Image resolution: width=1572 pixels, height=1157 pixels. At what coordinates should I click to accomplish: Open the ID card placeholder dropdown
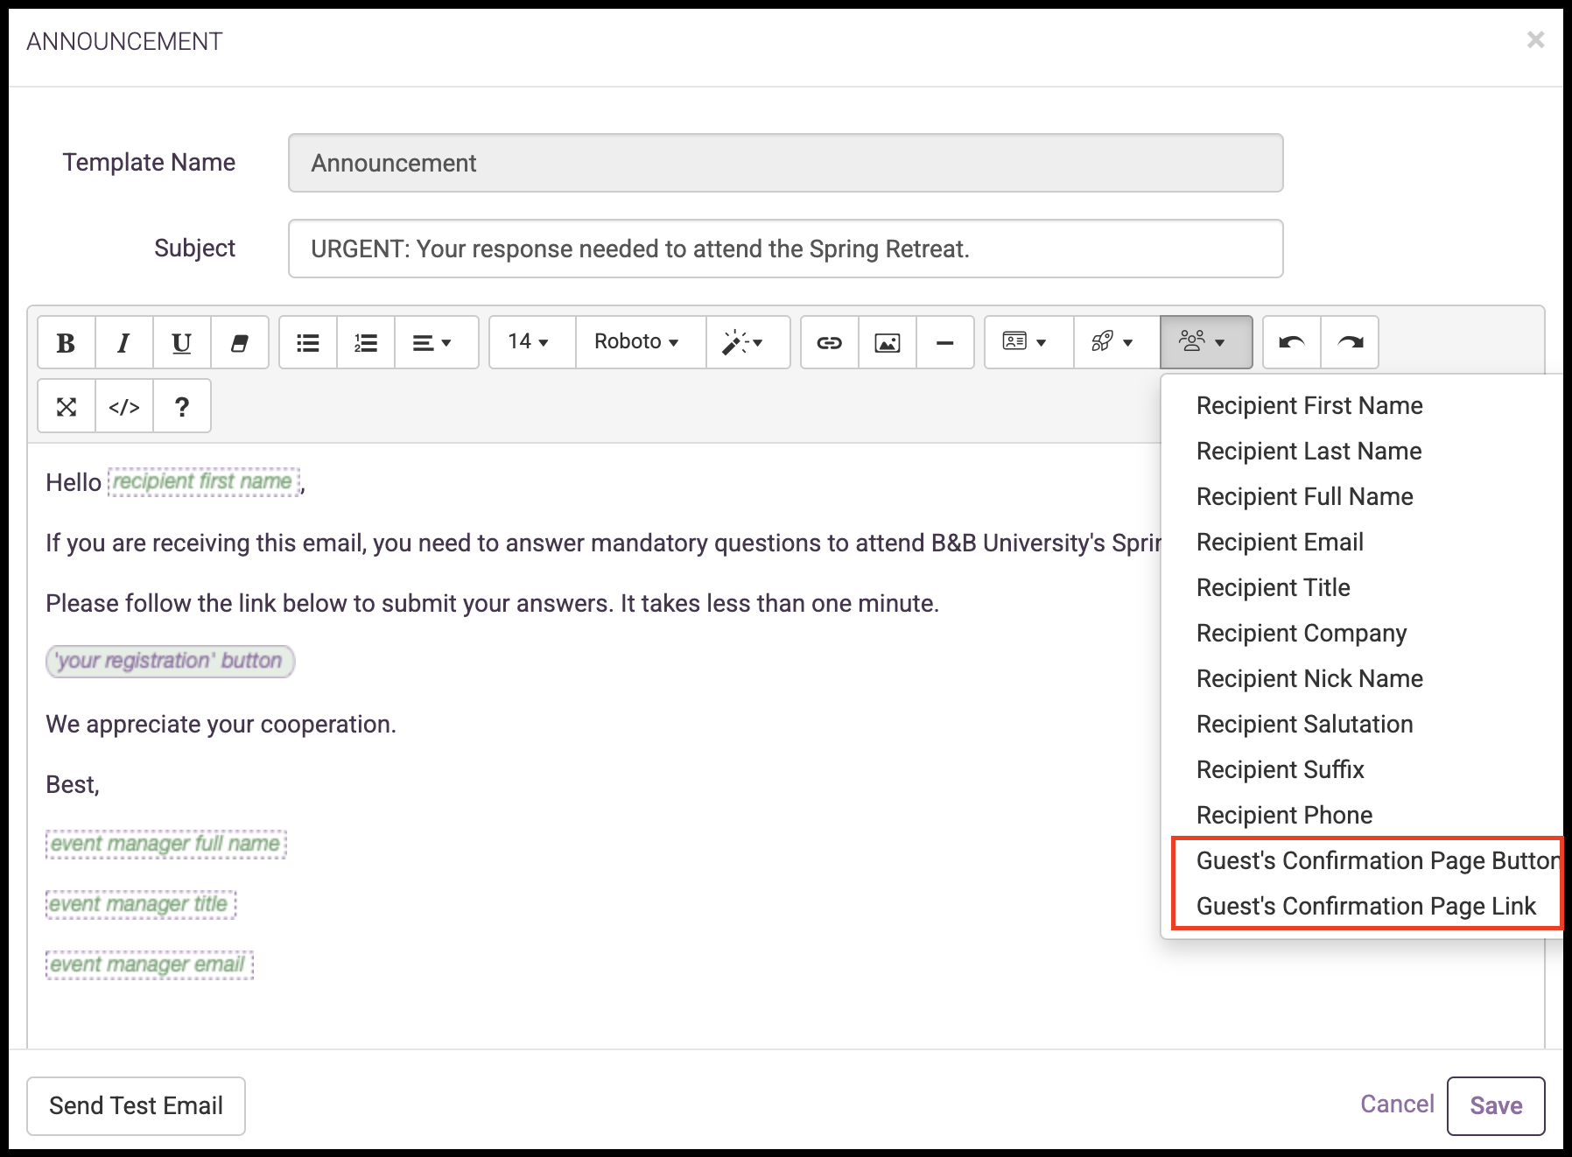click(1029, 342)
